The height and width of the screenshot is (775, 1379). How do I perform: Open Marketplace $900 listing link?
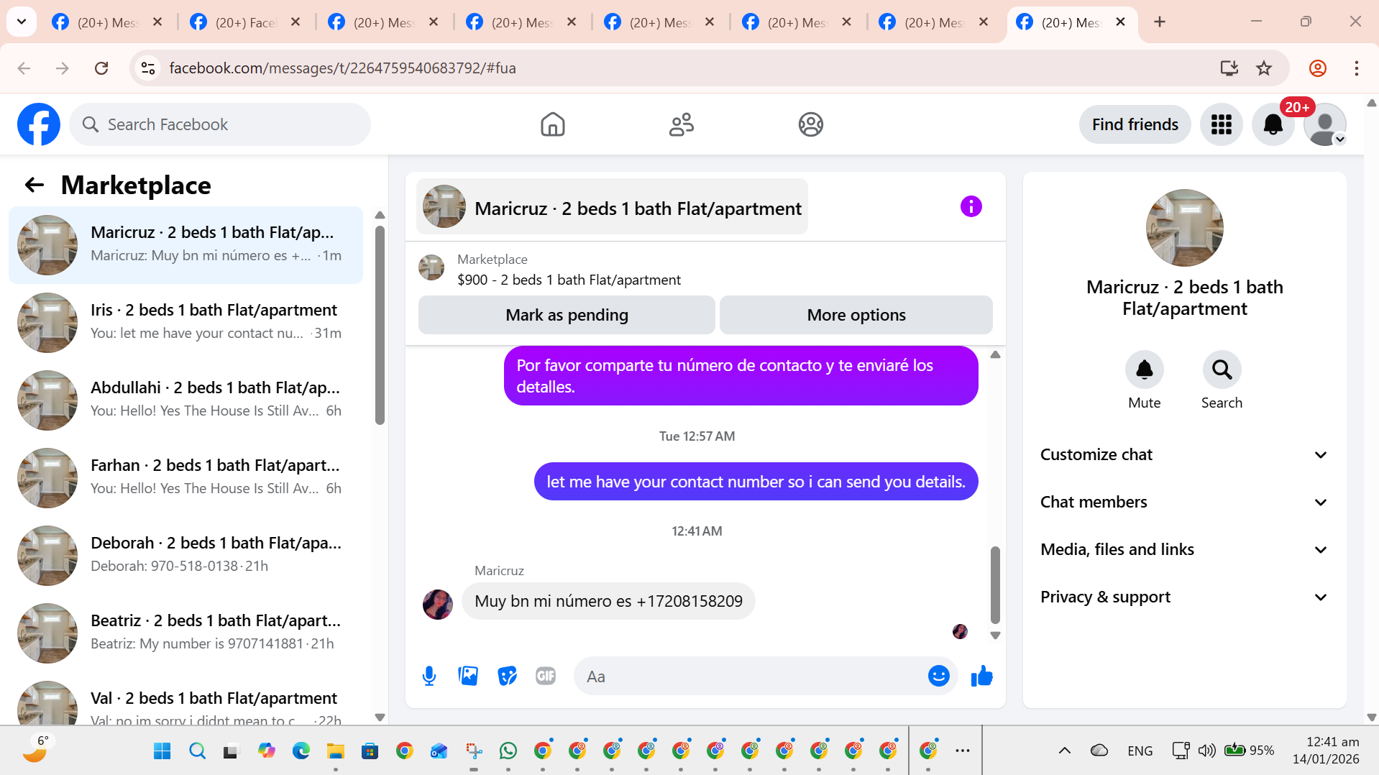[569, 280]
